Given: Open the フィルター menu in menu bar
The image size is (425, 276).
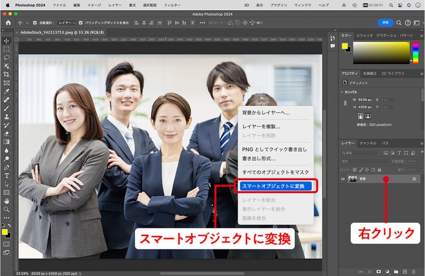Looking at the screenshot, I should coord(172,5).
